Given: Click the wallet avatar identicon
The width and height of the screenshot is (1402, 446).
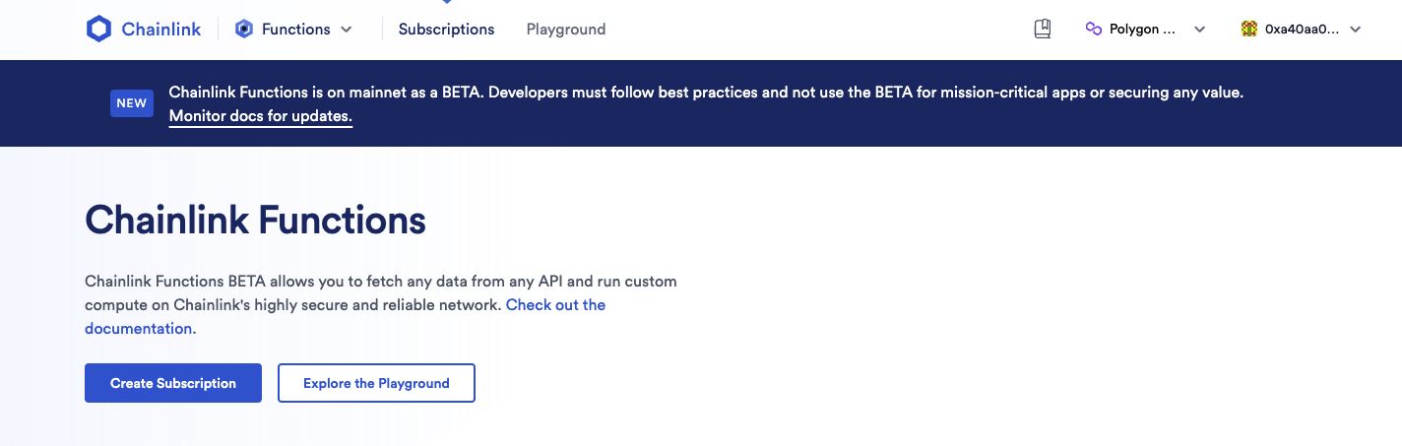Looking at the screenshot, I should coord(1249,30).
